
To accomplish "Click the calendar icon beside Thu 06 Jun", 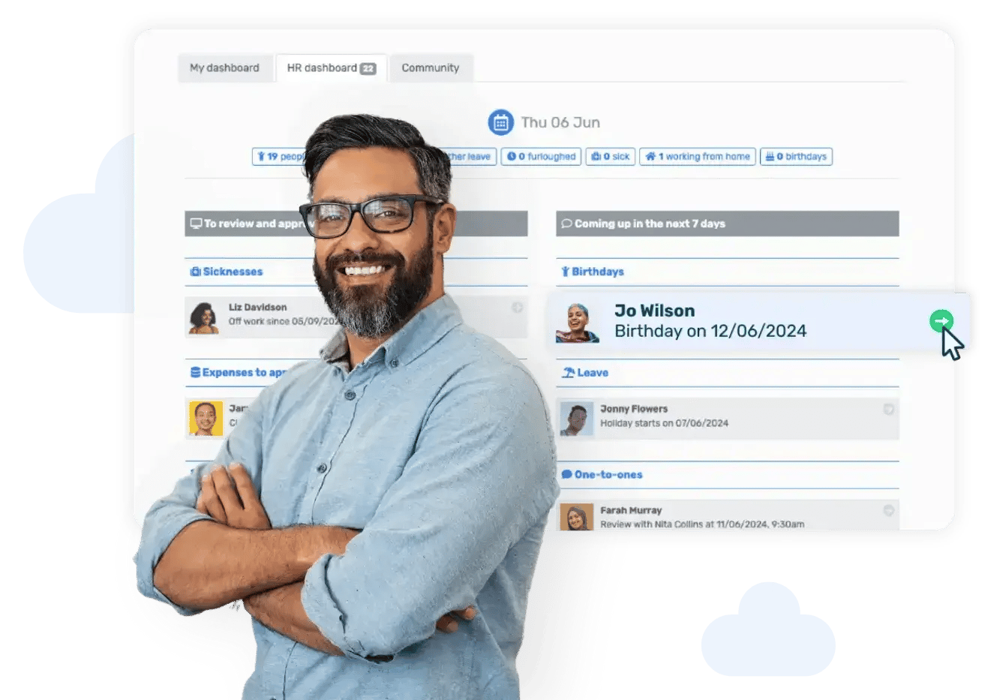I will pos(500,122).
